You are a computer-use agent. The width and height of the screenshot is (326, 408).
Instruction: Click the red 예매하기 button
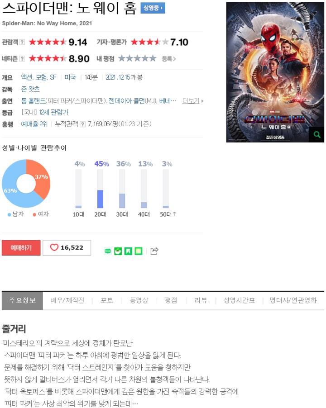click(21, 247)
